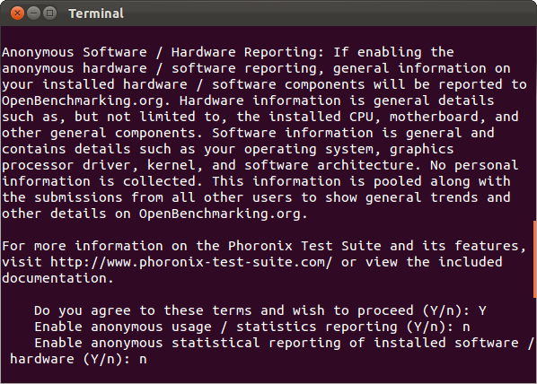The height and width of the screenshot is (384, 537).
Task: Click the 'No personal' text in terminal
Action: click(474, 166)
